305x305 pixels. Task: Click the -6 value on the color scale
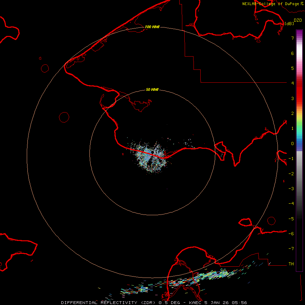coord(291,234)
